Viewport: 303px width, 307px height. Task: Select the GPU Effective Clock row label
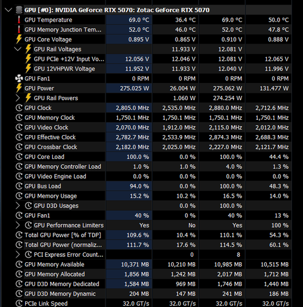pyautogui.click(x=50, y=137)
